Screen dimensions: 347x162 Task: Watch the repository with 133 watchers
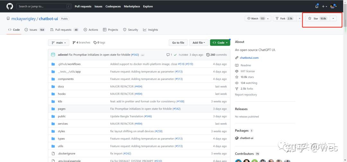point(258,19)
